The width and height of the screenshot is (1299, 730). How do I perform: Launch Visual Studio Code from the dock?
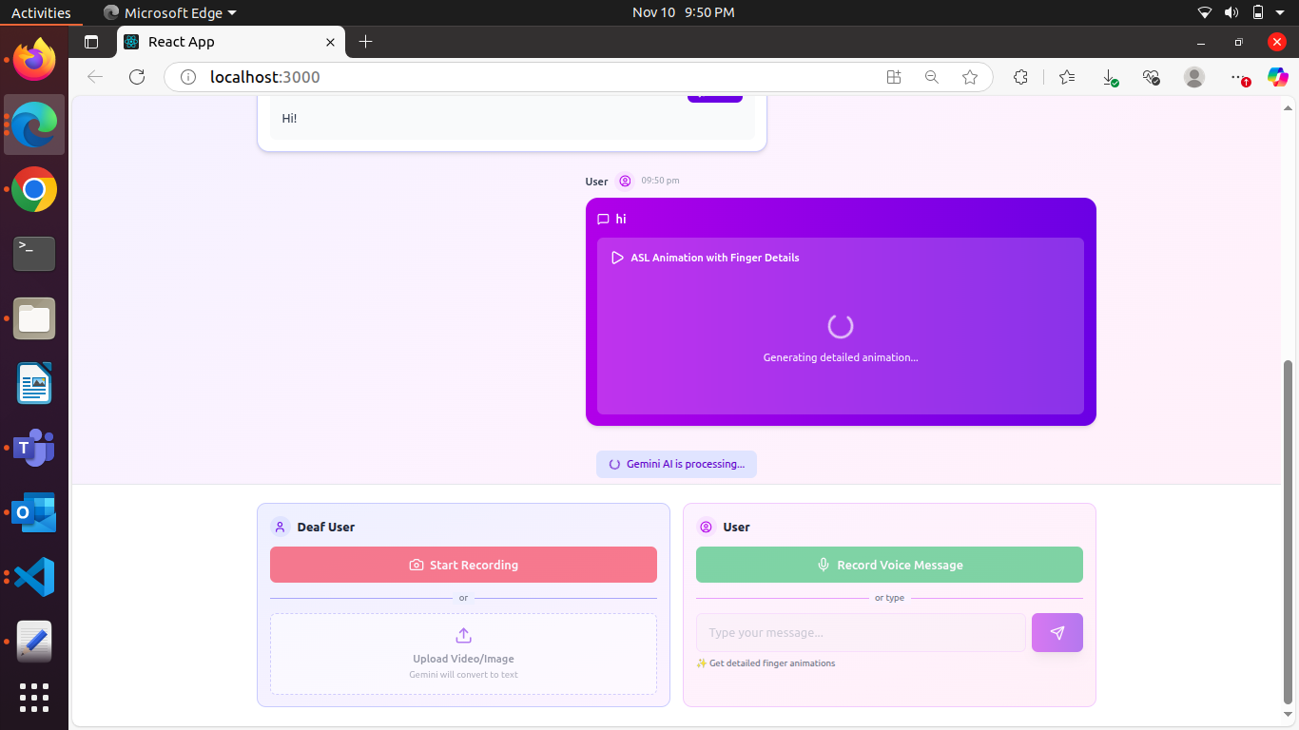click(33, 577)
